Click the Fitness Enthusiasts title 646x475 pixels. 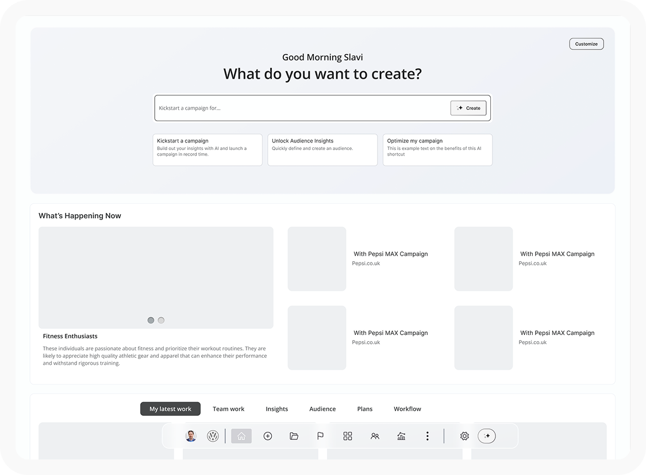pos(70,336)
